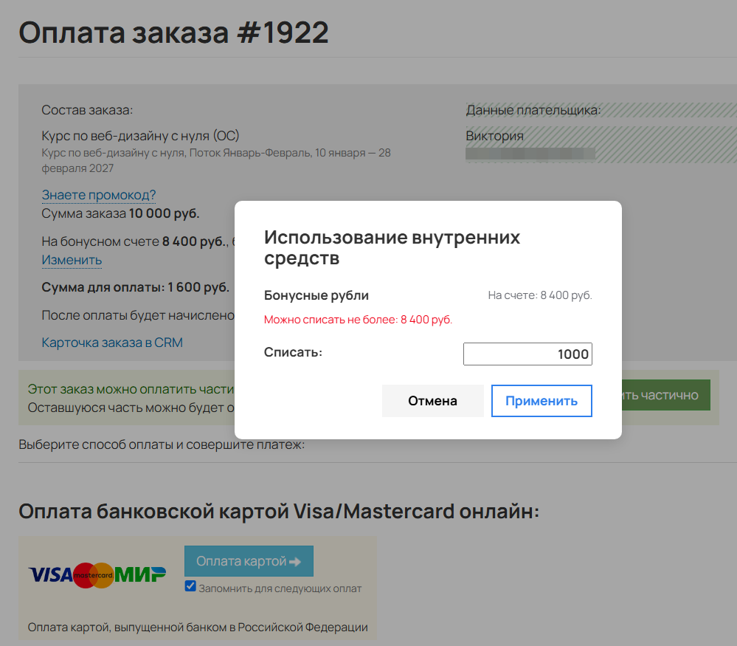
Task: Click text Можно списать не более: 8 400 руб.
Action: (358, 320)
